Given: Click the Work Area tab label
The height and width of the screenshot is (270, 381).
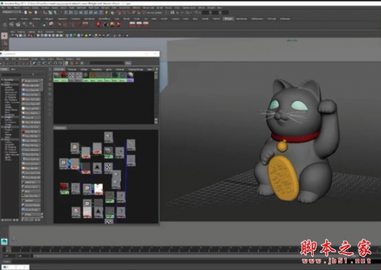Looking at the screenshot, I should coord(60,127).
